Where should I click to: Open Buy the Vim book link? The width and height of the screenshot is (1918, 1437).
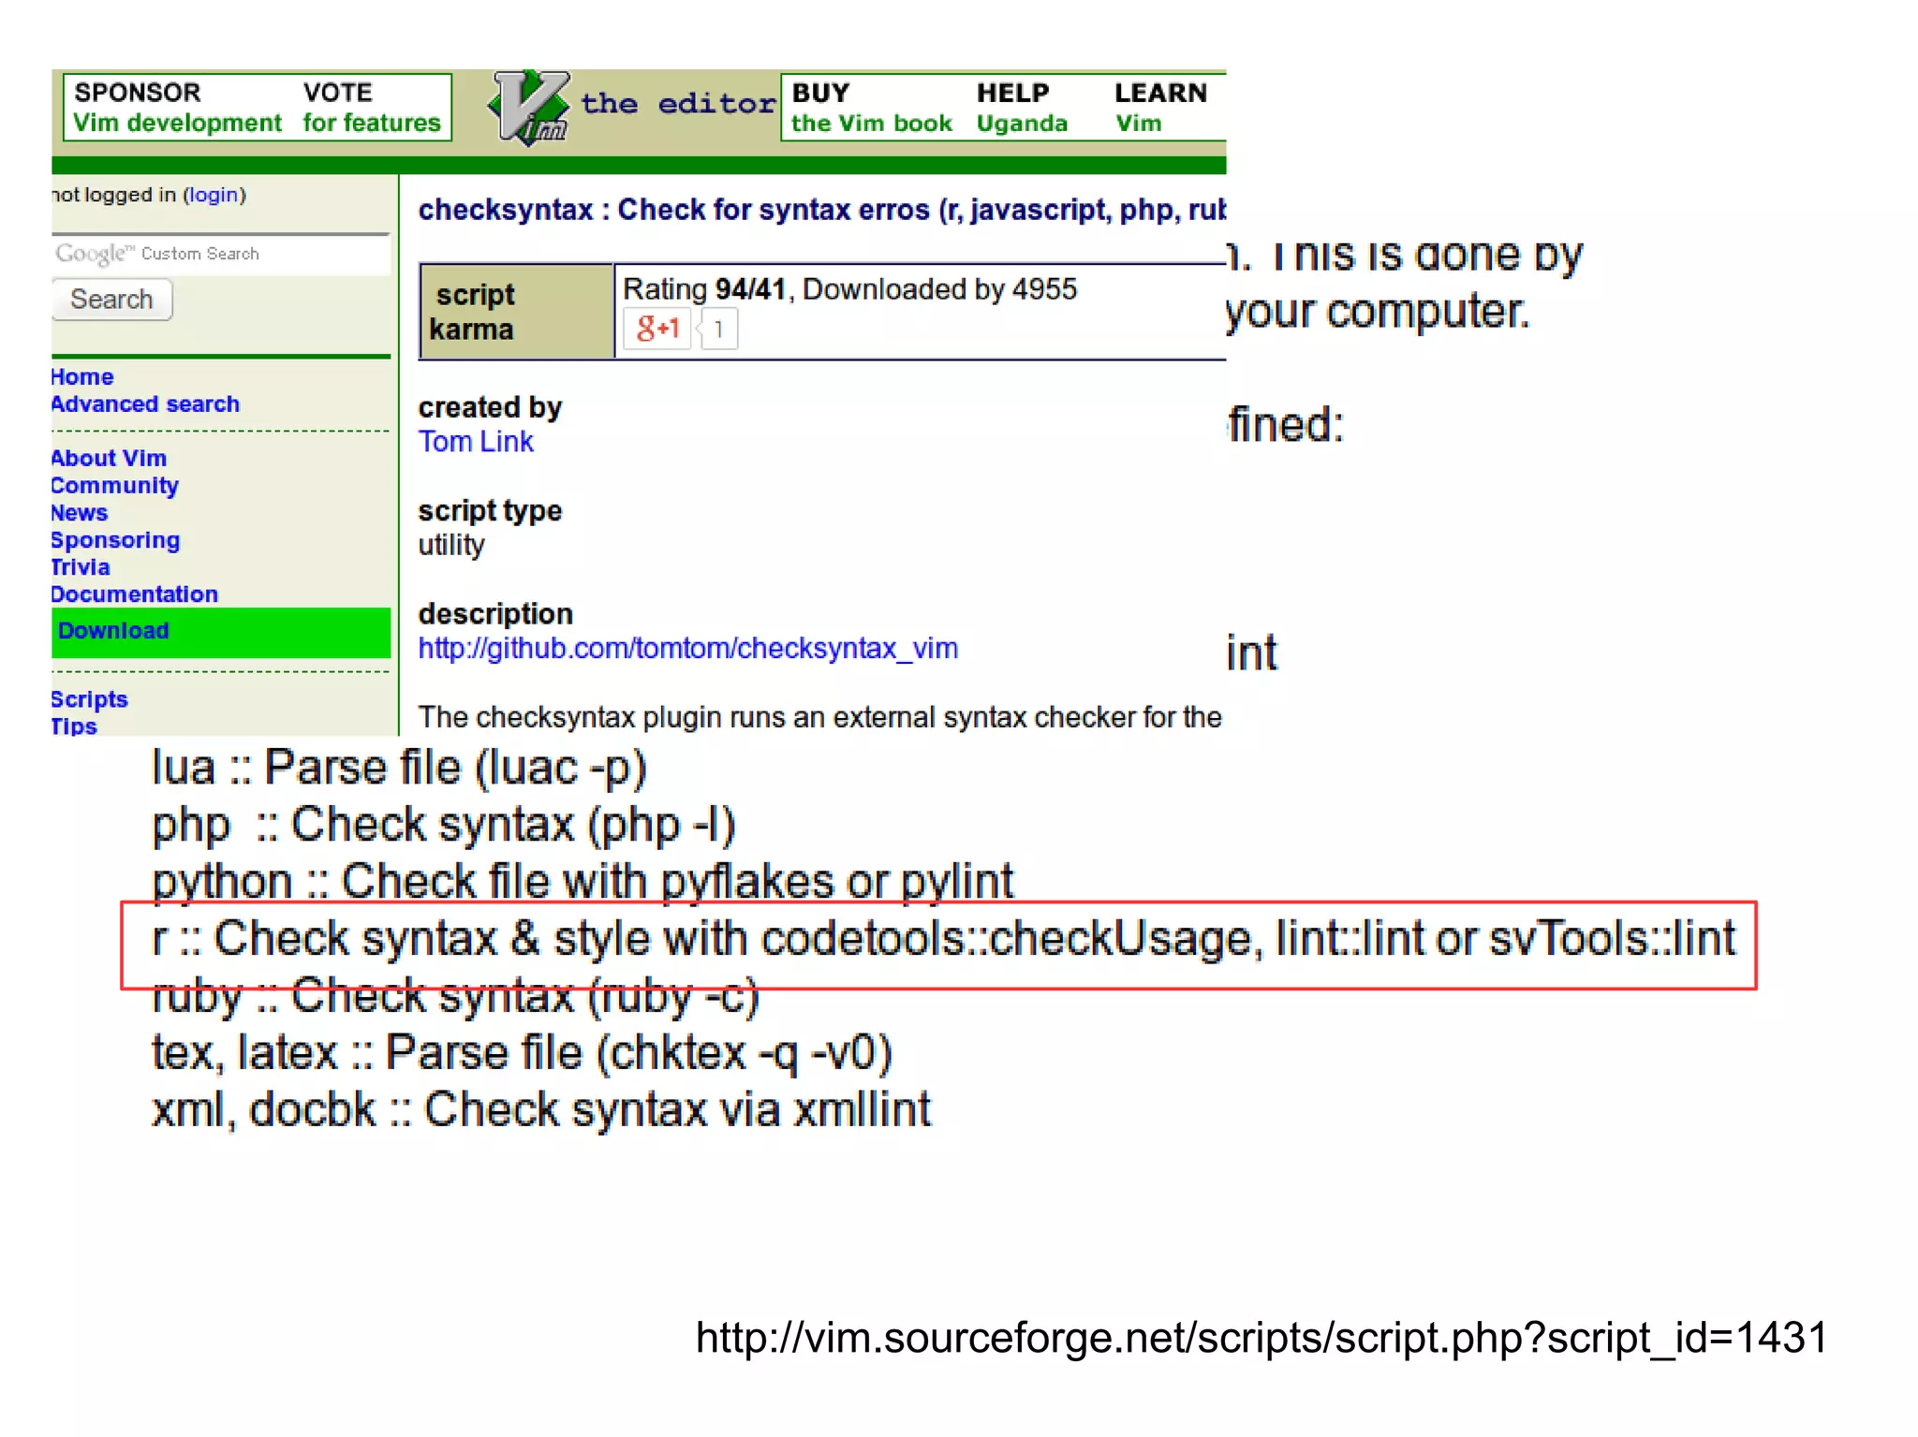coord(871,109)
